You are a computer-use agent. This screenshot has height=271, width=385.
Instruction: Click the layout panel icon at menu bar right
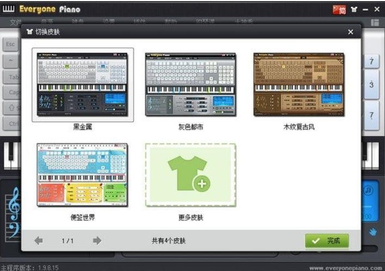click(x=375, y=22)
